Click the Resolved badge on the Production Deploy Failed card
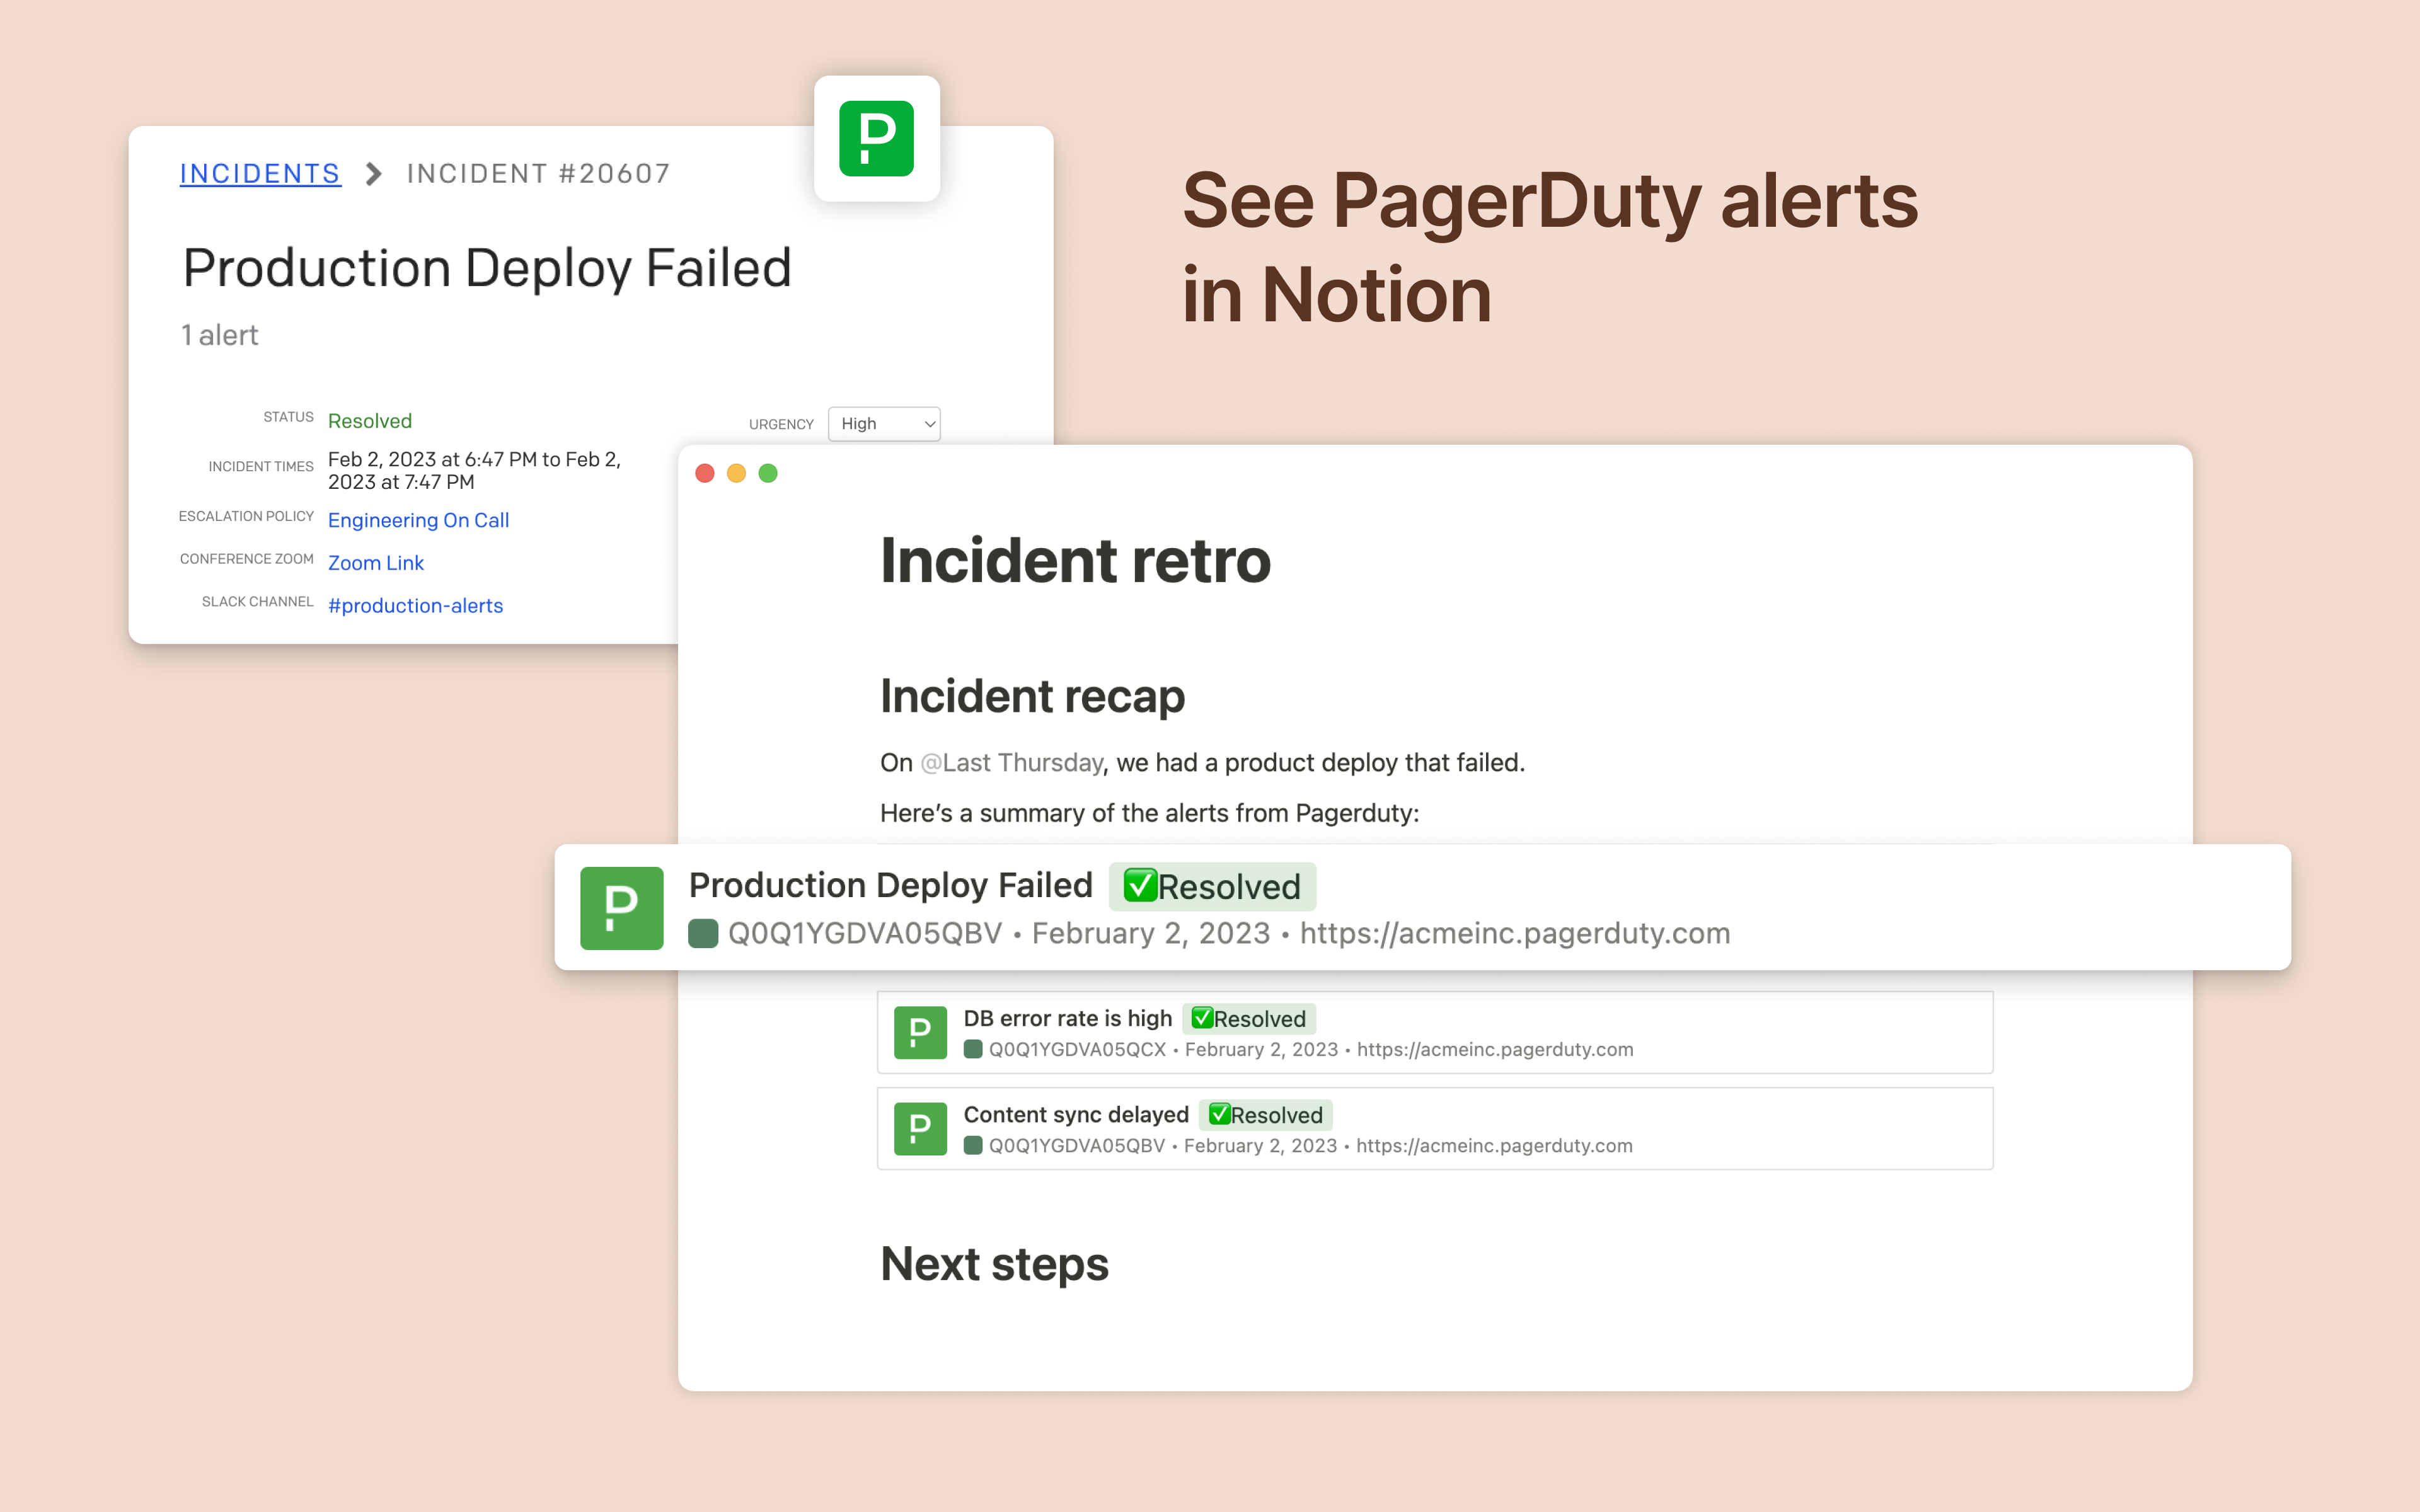The image size is (2420, 1512). (x=1212, y=886)
